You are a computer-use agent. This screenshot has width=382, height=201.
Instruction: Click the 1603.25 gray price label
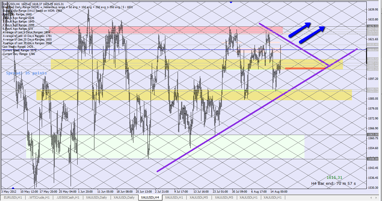(x=373, y=69)
